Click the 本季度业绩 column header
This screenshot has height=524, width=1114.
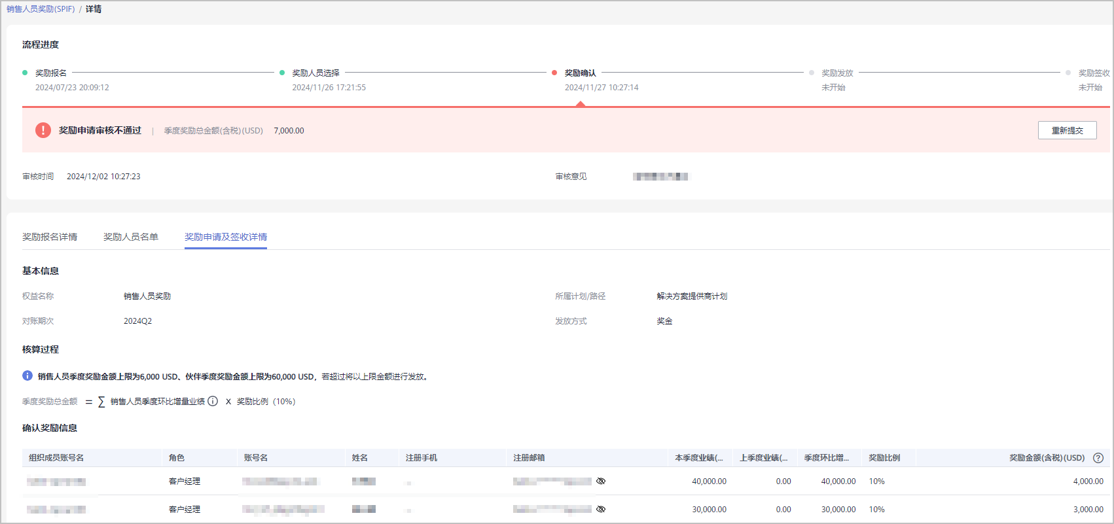(698, 458)
